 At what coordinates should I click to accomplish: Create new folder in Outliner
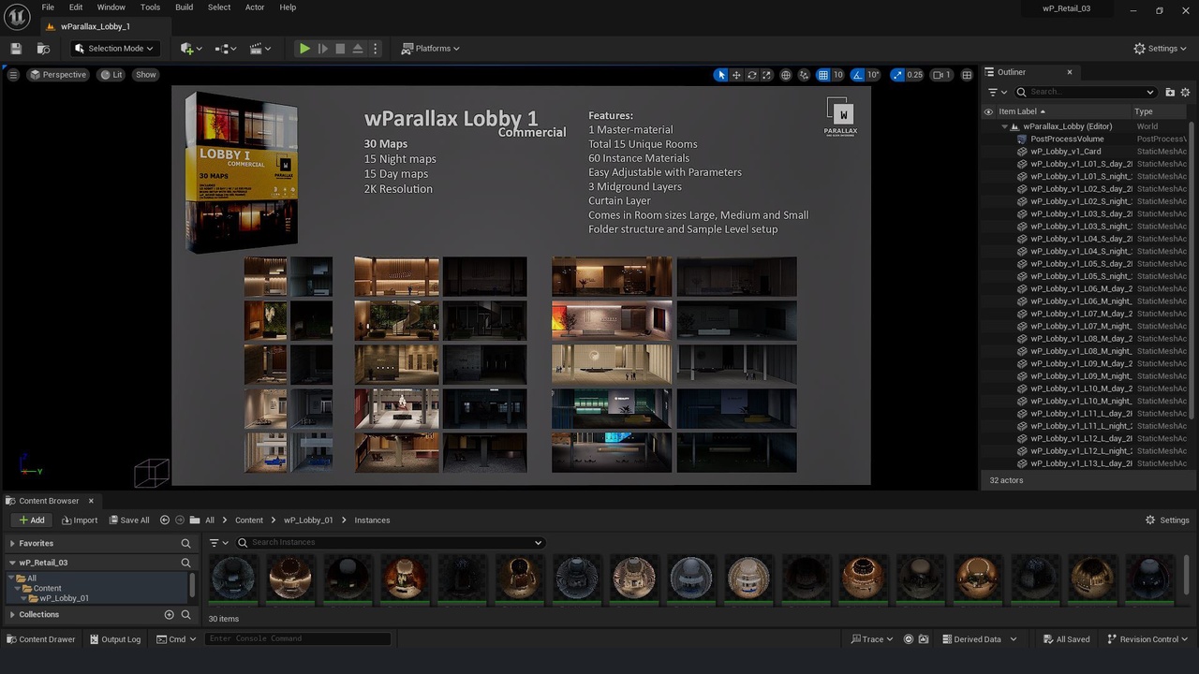1170,92
